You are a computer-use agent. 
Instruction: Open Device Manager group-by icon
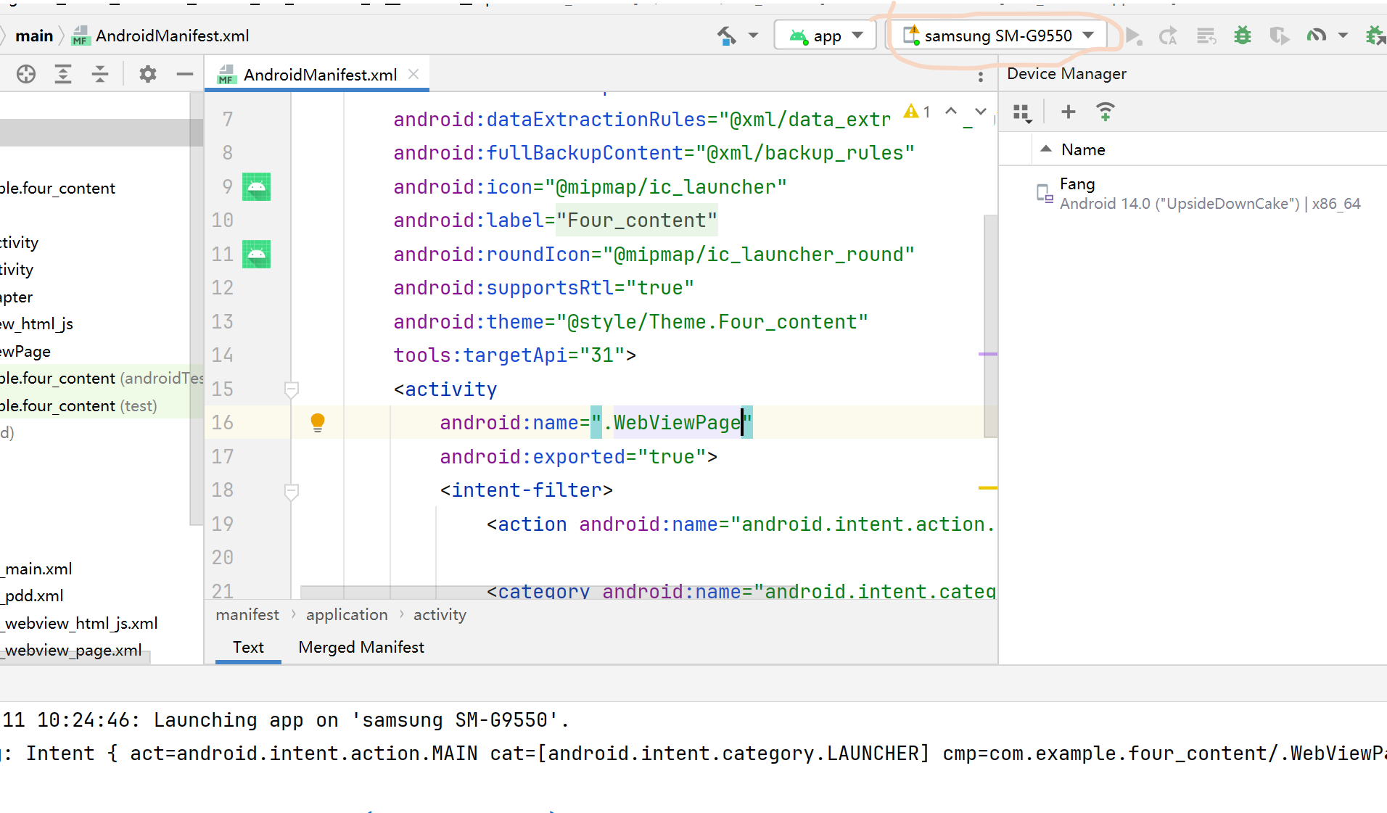(x=1023, y=112)
